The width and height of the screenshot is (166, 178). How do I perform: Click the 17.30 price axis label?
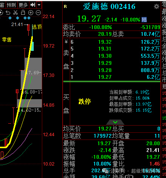click(49, 75)
